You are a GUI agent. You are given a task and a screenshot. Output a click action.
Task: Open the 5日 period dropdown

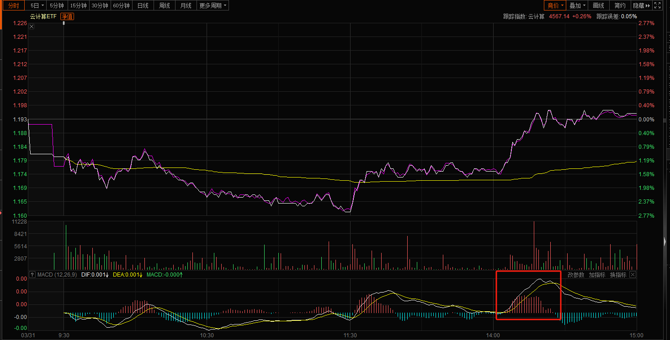tap(37, 5)
